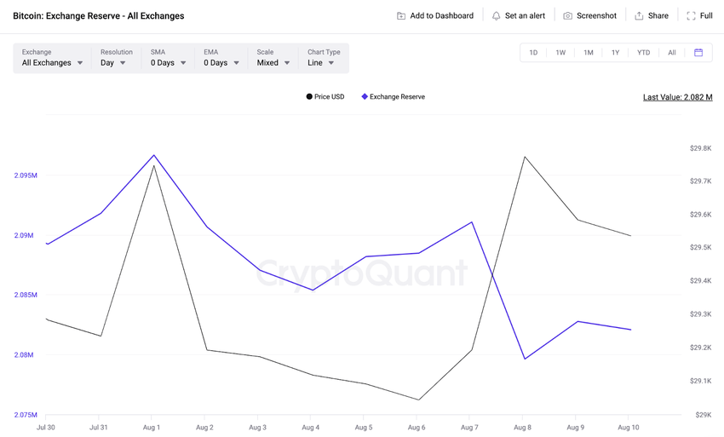Open the Exchange All Exchanges dropdown
The height and width of the screenshot is (437, 724).
[x=52, y=58]
